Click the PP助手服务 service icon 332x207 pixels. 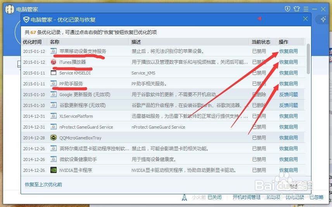[54, 83]
